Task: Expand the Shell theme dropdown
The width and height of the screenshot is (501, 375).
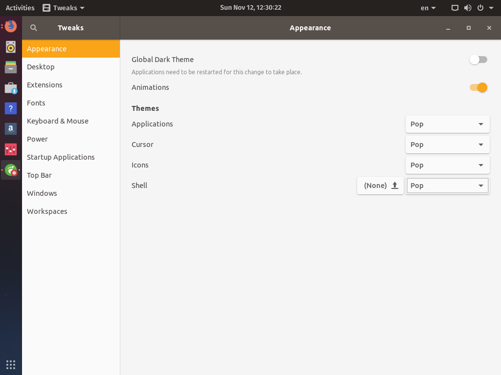Action: (x=447, y=186)
